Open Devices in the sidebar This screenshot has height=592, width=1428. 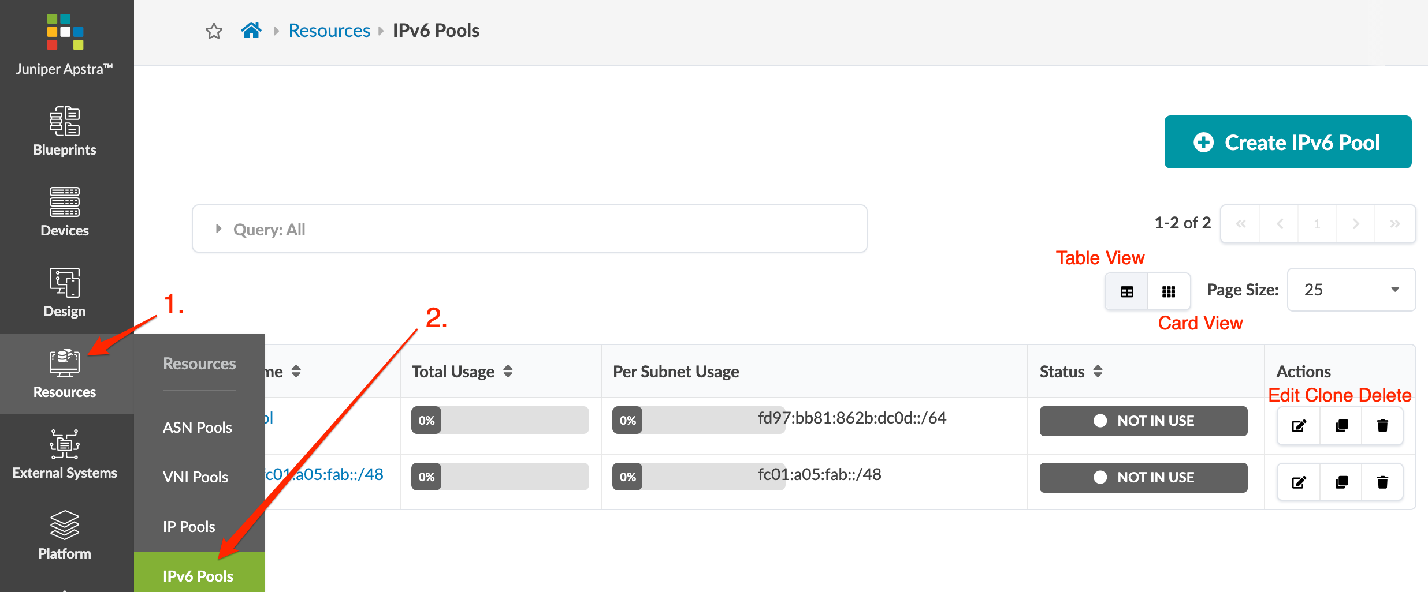pos(65,212)
